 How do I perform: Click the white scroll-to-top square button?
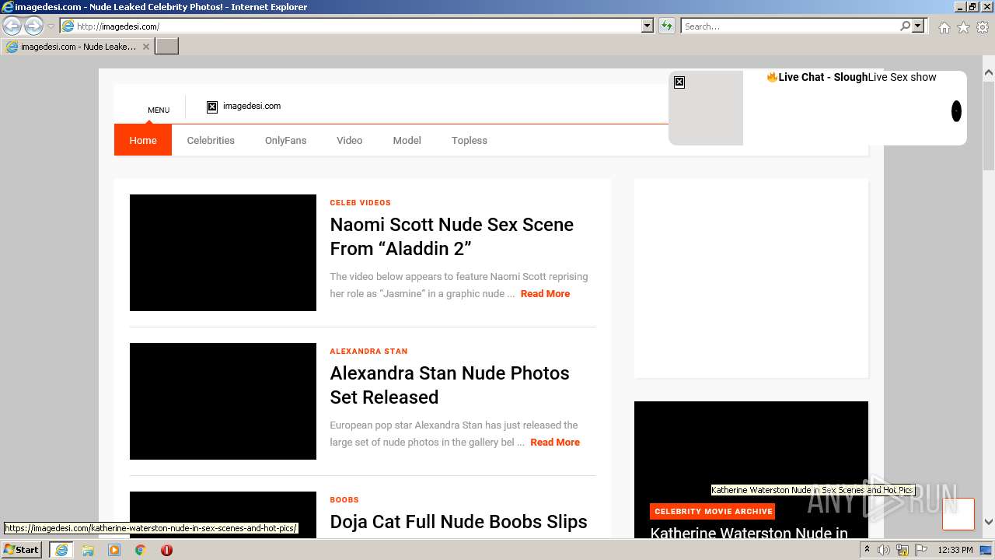[958, 514]
